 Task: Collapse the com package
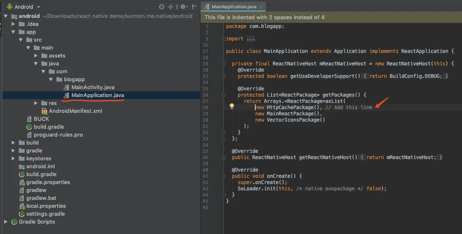43,72
